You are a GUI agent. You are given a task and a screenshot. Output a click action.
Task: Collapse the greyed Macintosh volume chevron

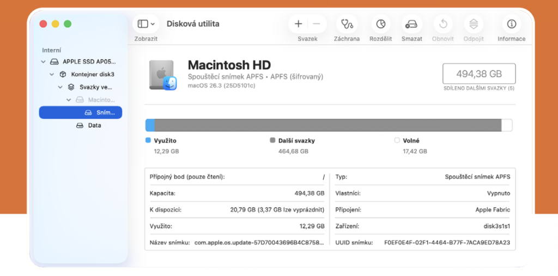(x=69, y=100)
